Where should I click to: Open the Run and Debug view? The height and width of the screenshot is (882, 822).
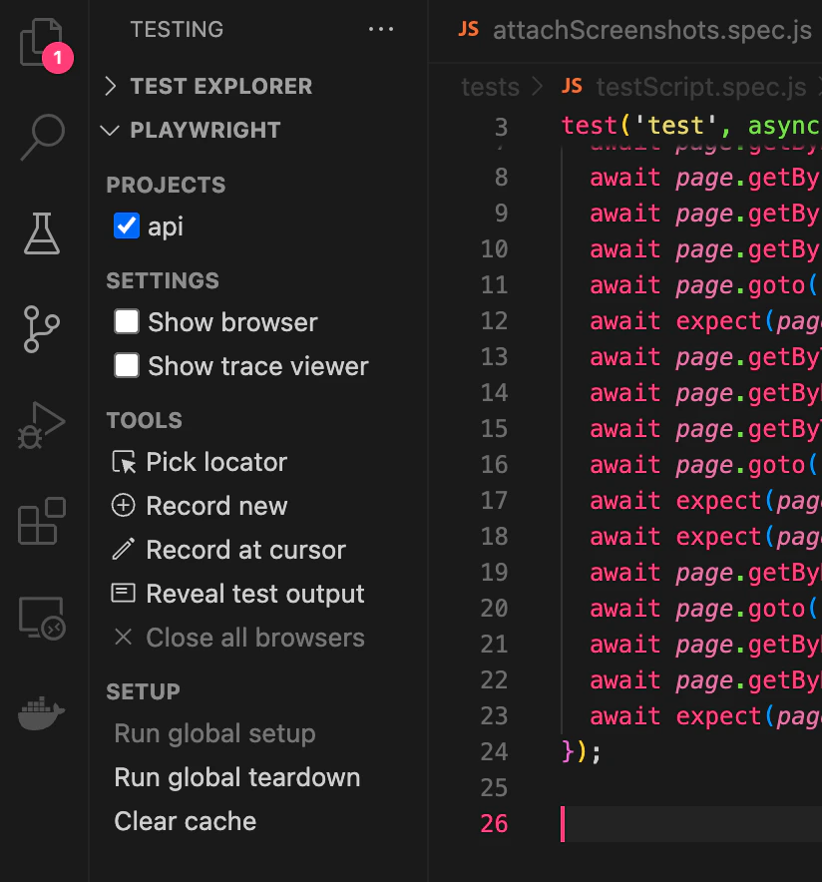click(42, 424)
